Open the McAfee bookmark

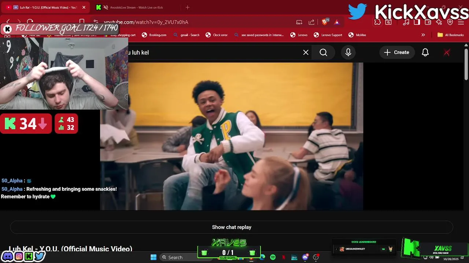point(357,35)
